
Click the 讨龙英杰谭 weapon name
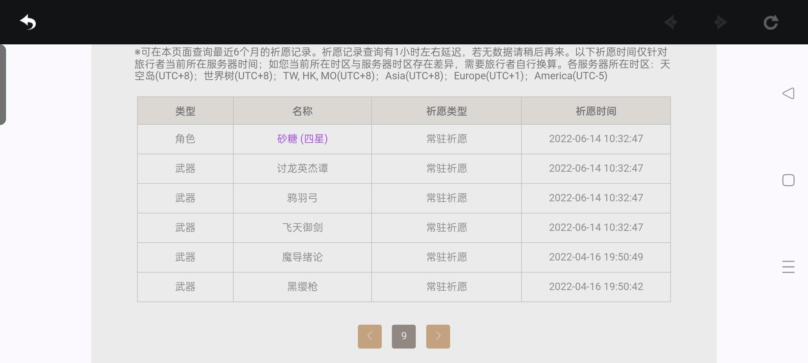(302, 168)
